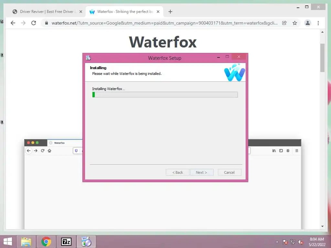Image resolution: width=331 pixels, height=248 pixels.
Task: Reload the Waterfox page in Chrome
Action: coord(34,23)
